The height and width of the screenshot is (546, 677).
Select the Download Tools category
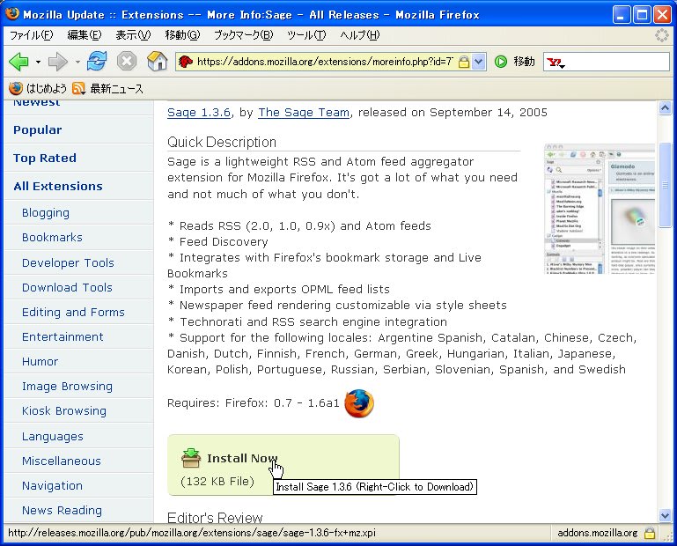coord(67,287)
